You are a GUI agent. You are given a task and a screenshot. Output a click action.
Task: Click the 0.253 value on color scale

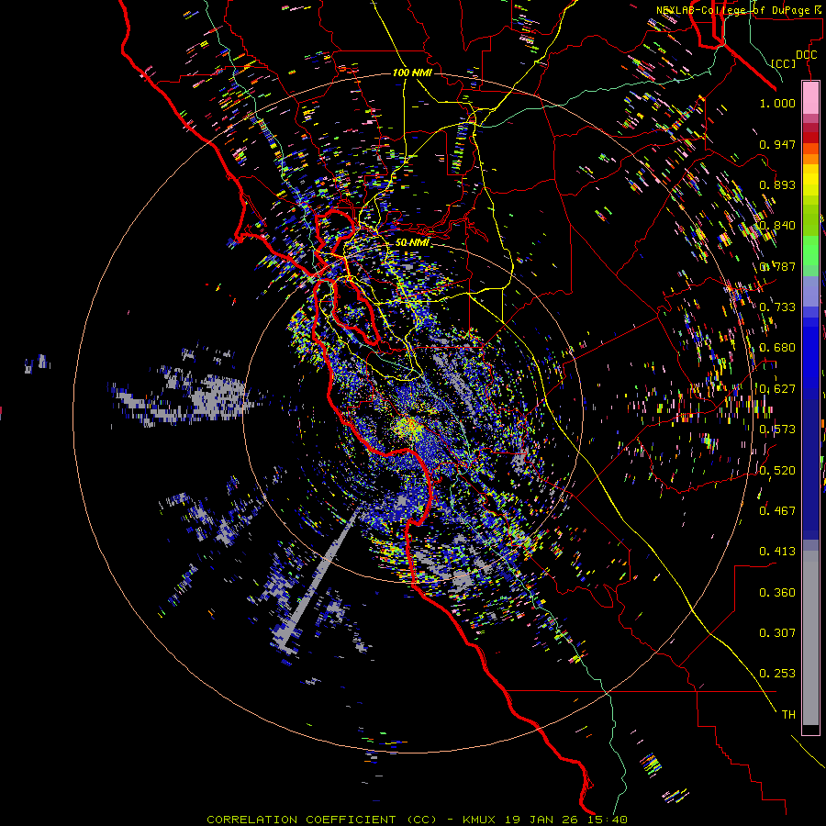777,674
